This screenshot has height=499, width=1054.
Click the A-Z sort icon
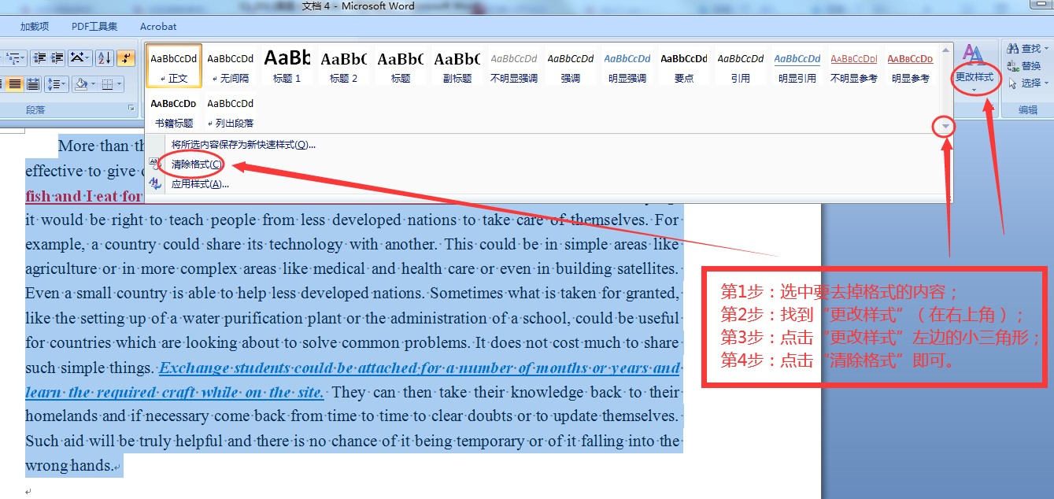click(x=105, y=58)
